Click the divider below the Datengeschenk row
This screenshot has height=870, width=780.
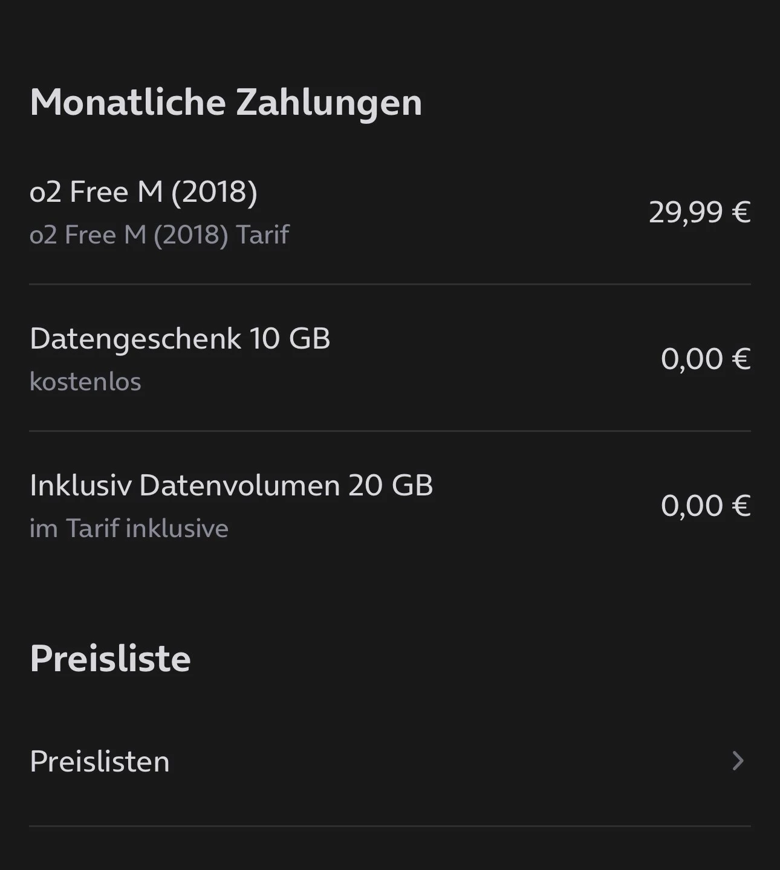pyautogui.click(x=390, y=431)
